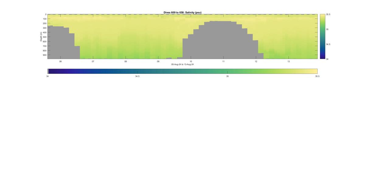The width and height of the screenshot is (365, 189).
Task: Click the "500" depth tick label
Action: (x=44, y=37)
